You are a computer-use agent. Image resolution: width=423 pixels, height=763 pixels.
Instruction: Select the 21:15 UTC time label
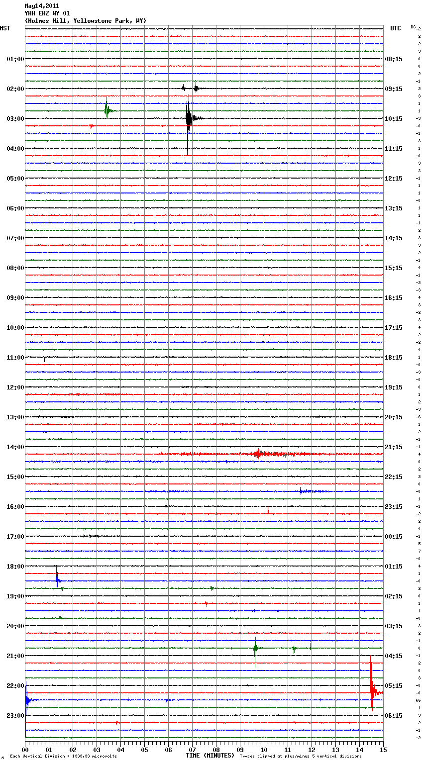(394, 447)
